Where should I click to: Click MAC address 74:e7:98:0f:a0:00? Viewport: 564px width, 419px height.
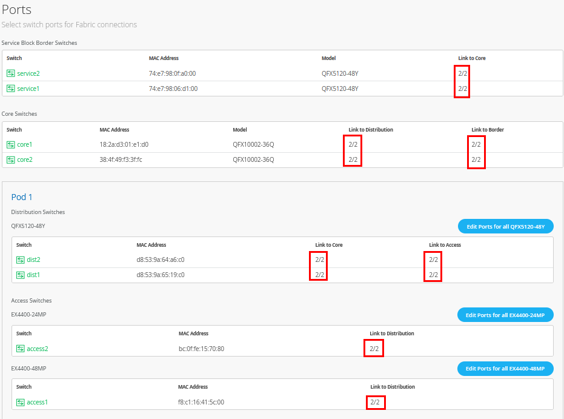172,73
